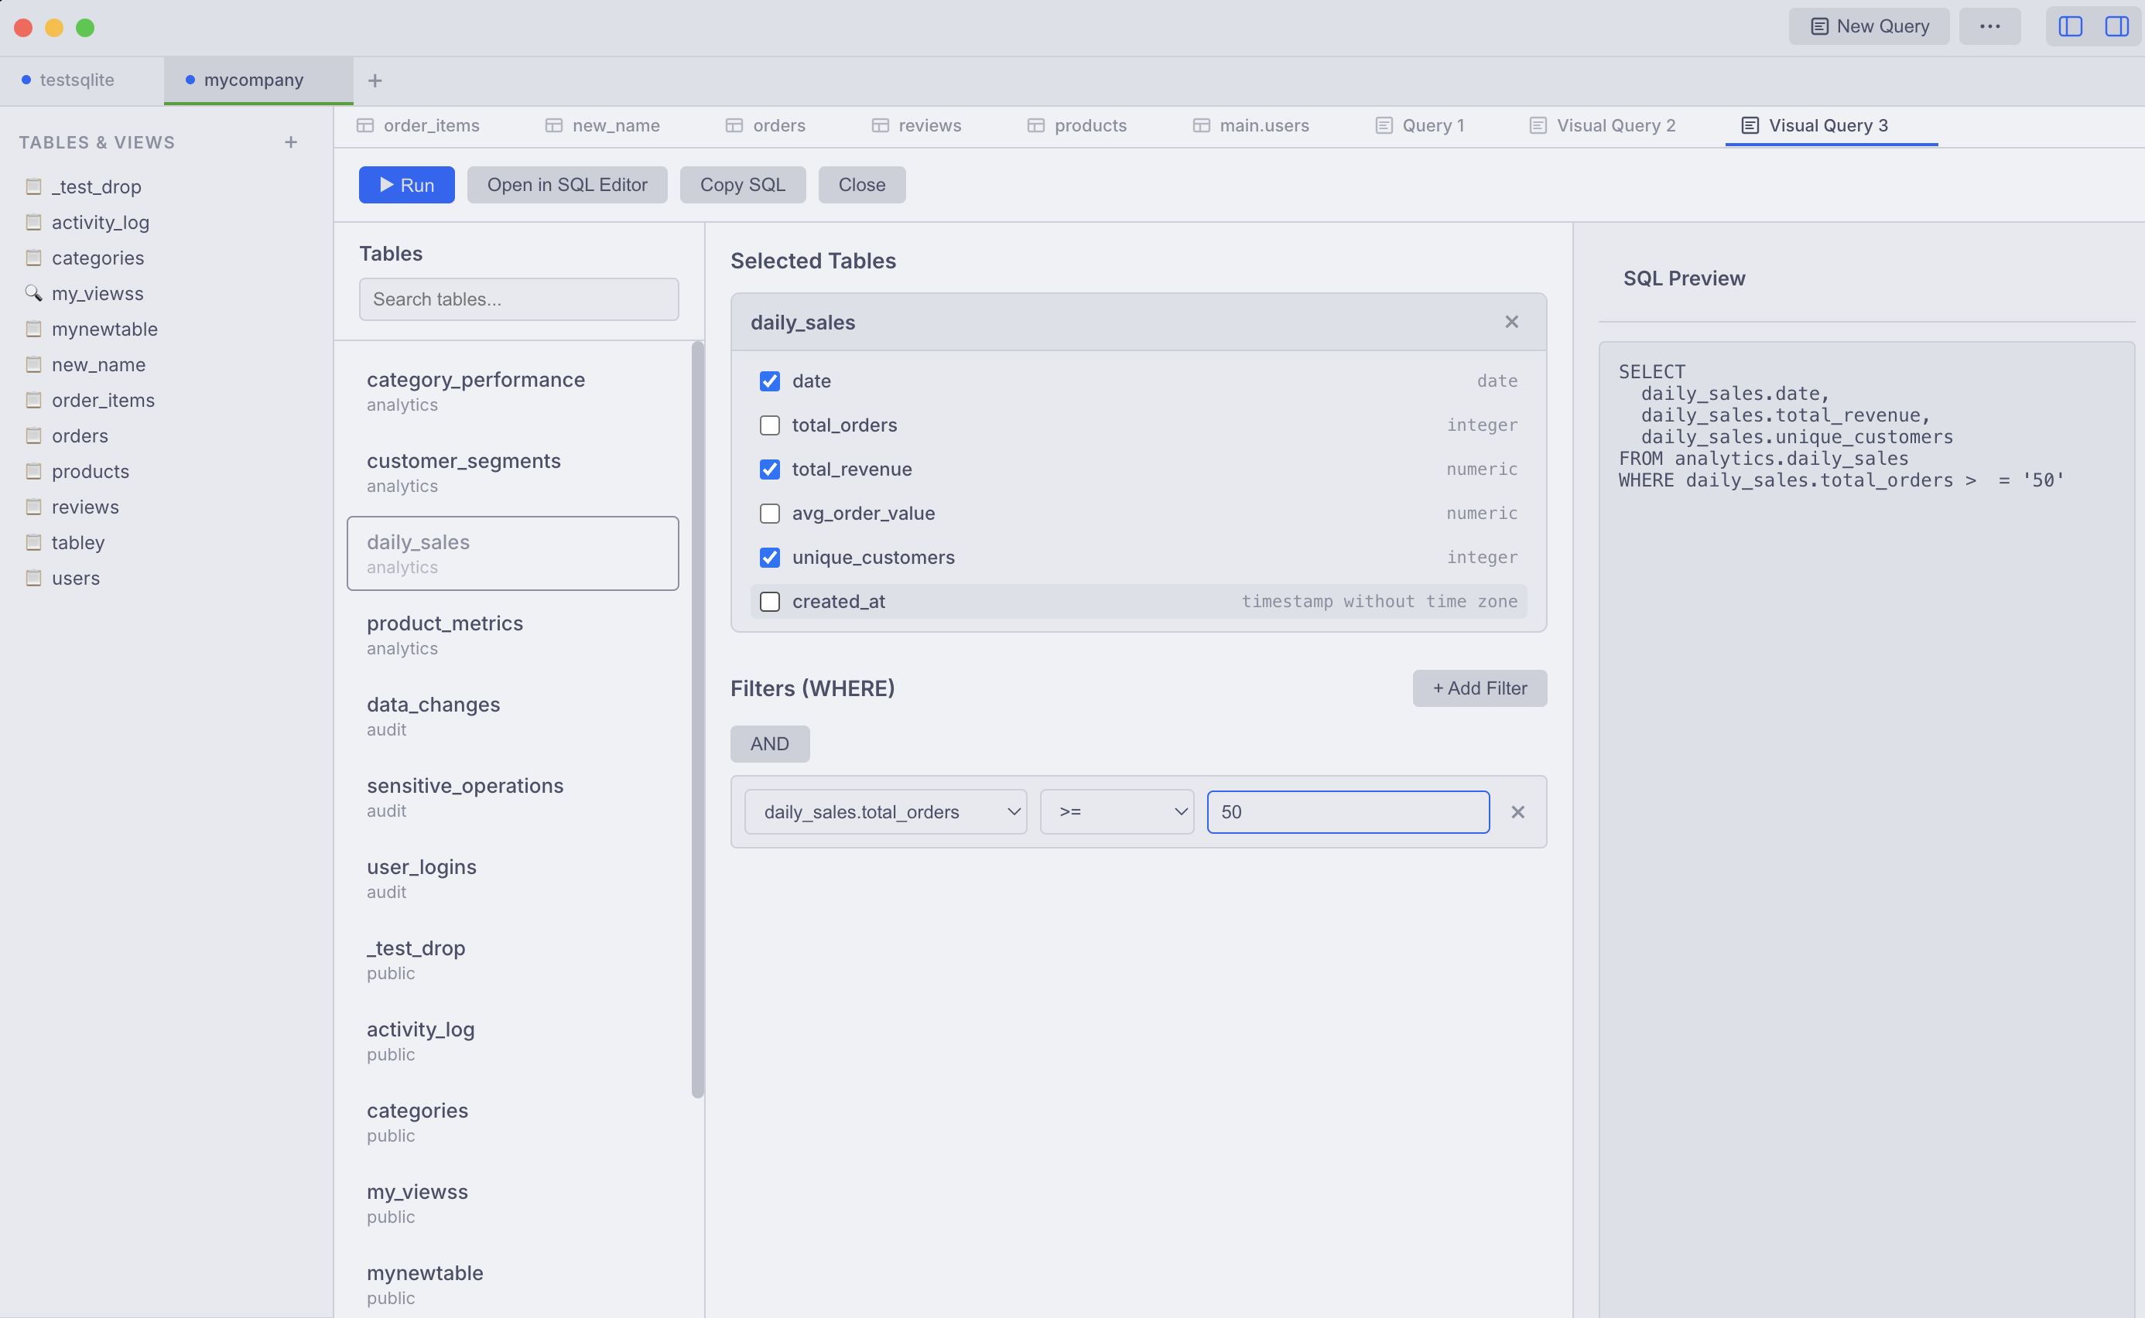Click the query icon on Visual Query 2 tab
Image resolution: width=2145 pixels, height=1318 pixels.
(x=1538, y=125)
